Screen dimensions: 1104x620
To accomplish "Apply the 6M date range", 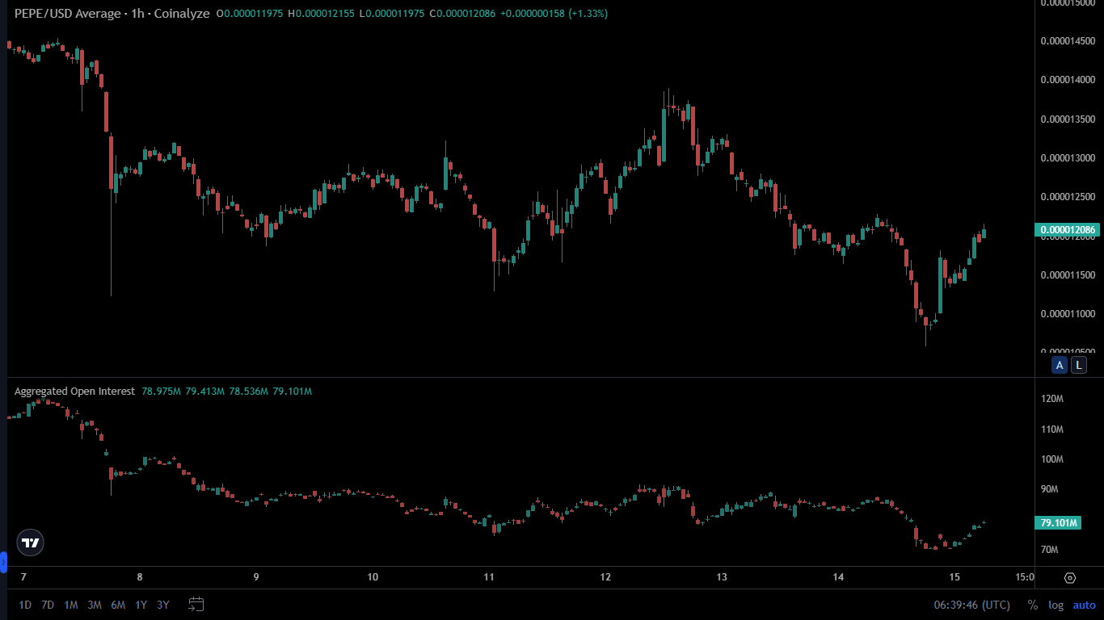I will [116, 604].
